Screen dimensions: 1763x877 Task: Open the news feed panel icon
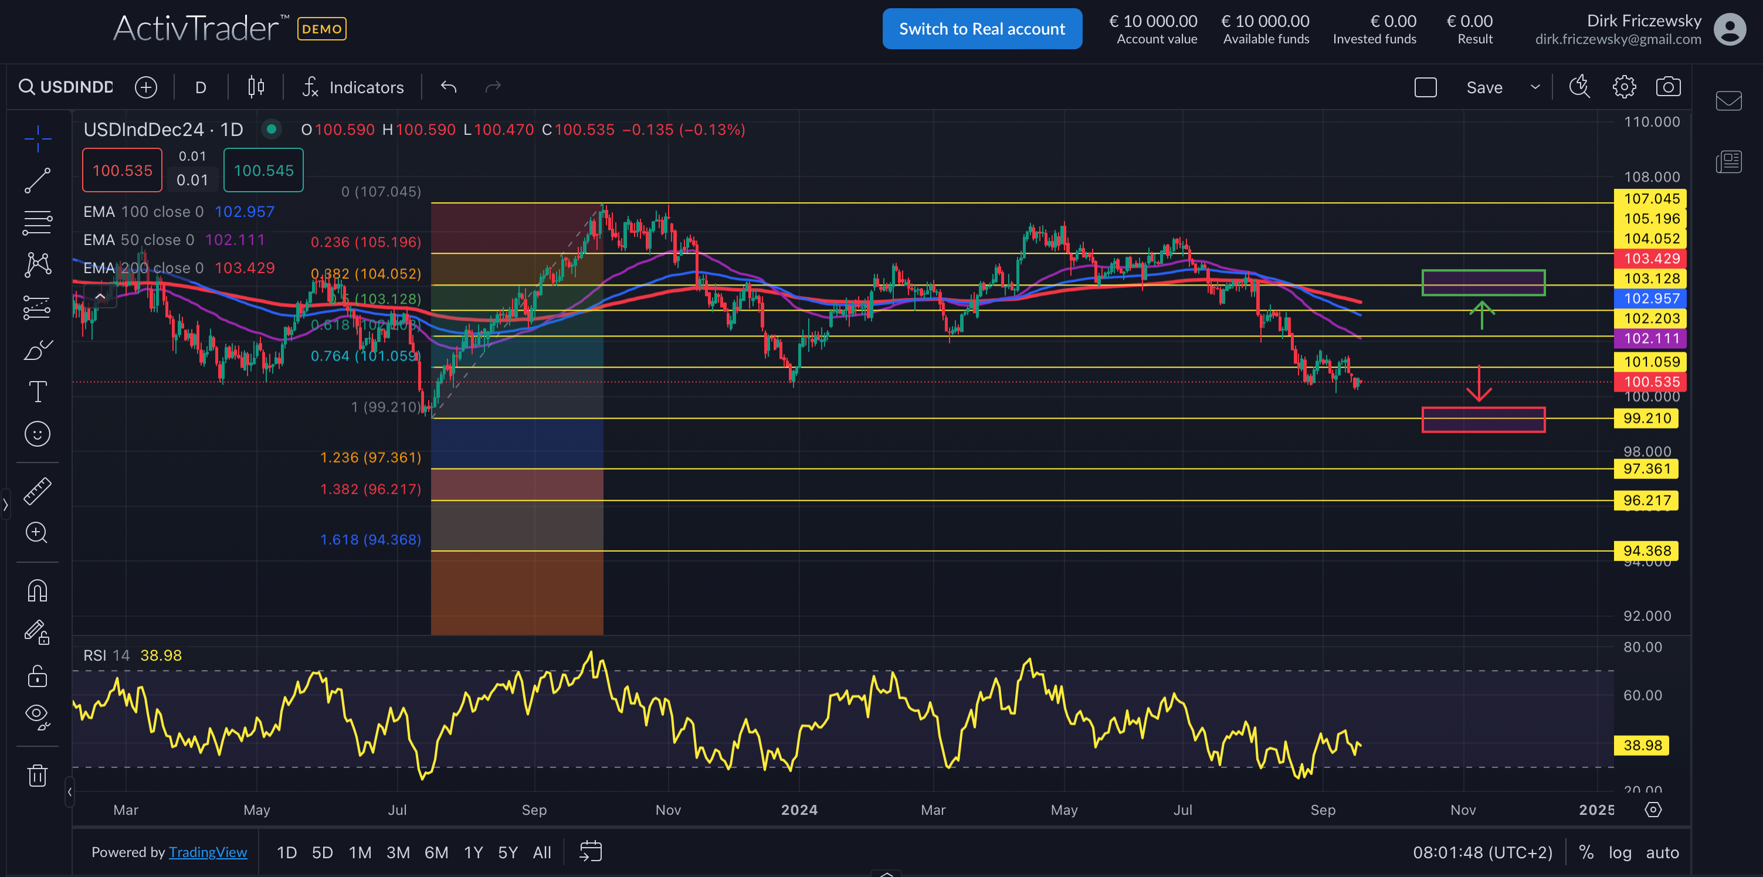[1729, 161]
